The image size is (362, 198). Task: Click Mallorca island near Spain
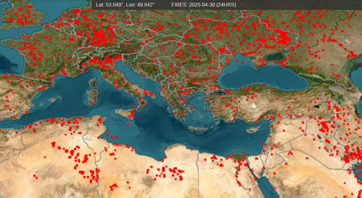tap(52, 100)
